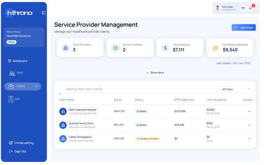Viewport: 264px width, 165px height.
Task: Click the Profile setting gear icon
Action: coord(11,143)
